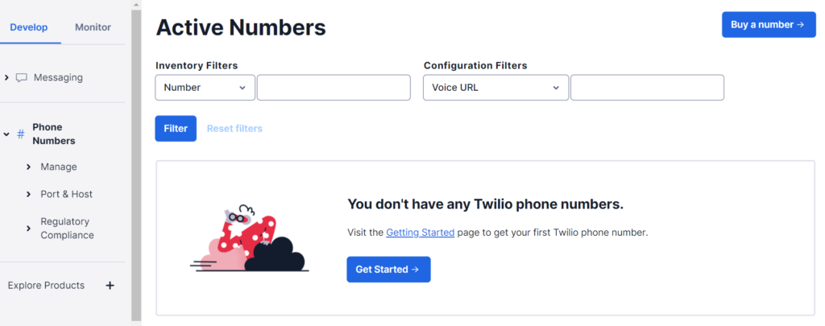Switch to the Develop tab
Screen dimensions: 825x326
[x=29, y=27]
